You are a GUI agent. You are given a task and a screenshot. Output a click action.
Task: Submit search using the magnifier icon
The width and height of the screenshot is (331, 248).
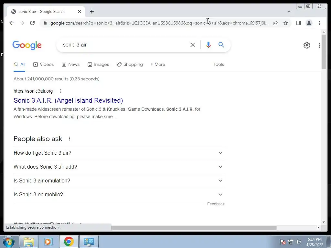(x=221, y=45)
